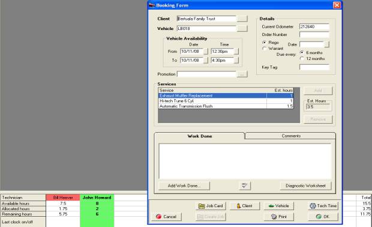Select Automatic Transmission Flush service row
This screenshot has width=372, height=227.
pos(226,106)
